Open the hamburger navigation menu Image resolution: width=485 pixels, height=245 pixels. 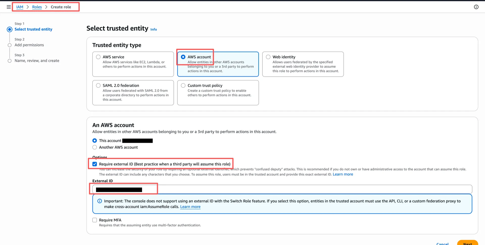point(9,7)
